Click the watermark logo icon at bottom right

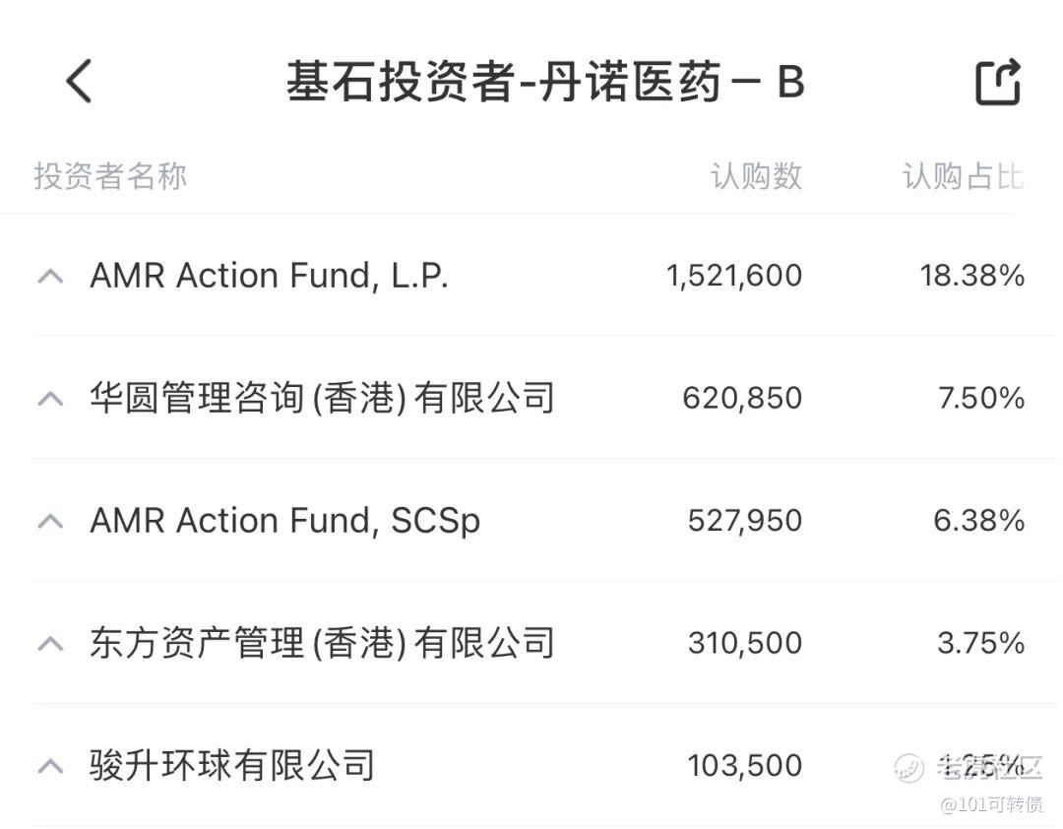tap(909, 767)
